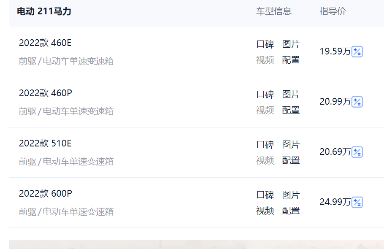This screenshot has height=249, width=384.
Task: View 图片 for 2022款 460P
Action: pos(291,95)
